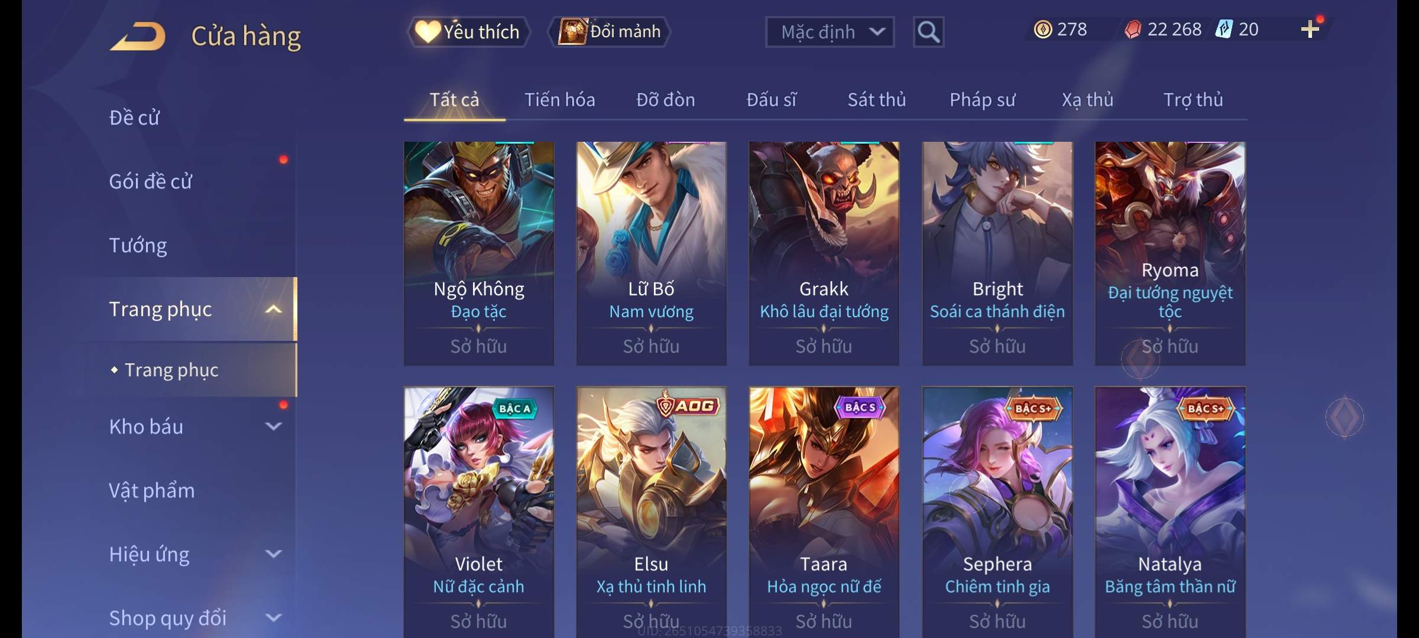Tap the red gem currency icon
The image size is (1419, 638).
(x=1133, y=30)
